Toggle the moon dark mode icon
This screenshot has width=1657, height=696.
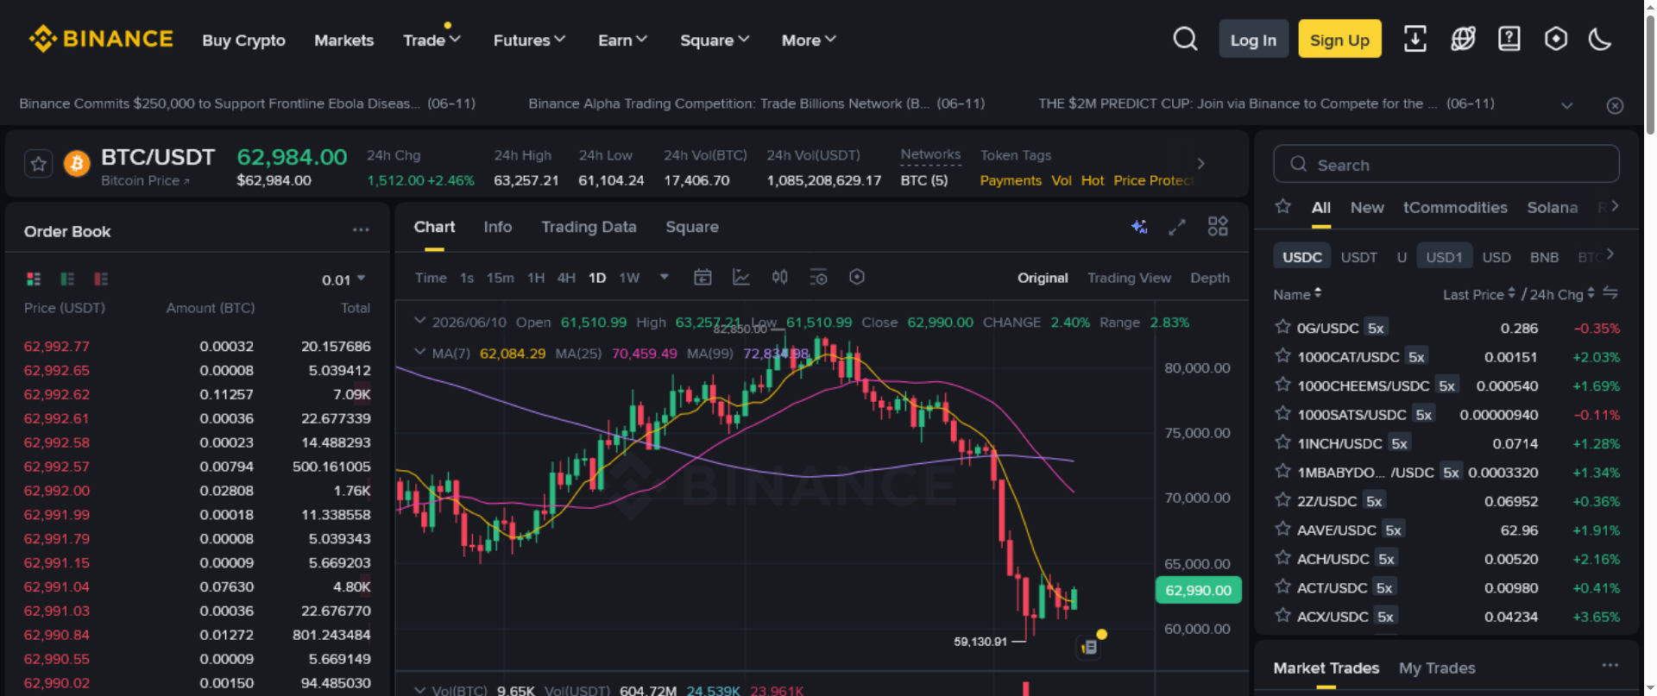coord(1600,39)
